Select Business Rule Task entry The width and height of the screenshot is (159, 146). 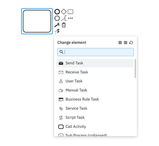point(95,99)
